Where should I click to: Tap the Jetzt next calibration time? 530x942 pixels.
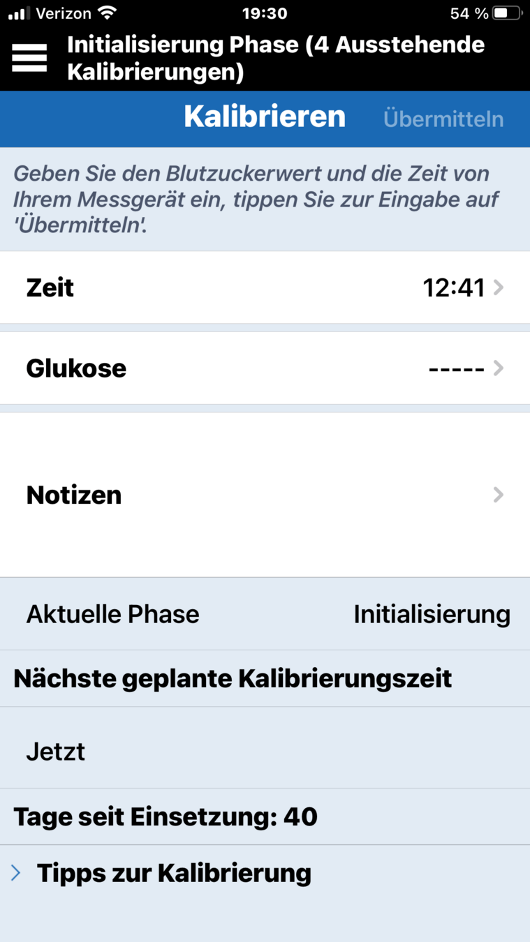[56, 752]
